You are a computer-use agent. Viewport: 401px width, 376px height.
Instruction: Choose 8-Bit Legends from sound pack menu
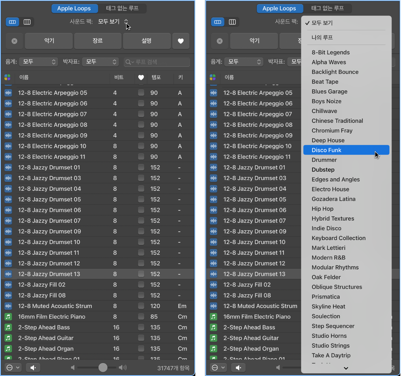point(346,52)
